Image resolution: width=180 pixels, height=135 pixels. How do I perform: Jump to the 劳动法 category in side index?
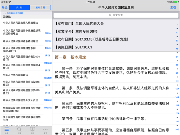(x=48, y=48)
